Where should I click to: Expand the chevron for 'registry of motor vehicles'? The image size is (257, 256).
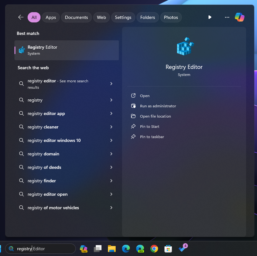[111, 207]
